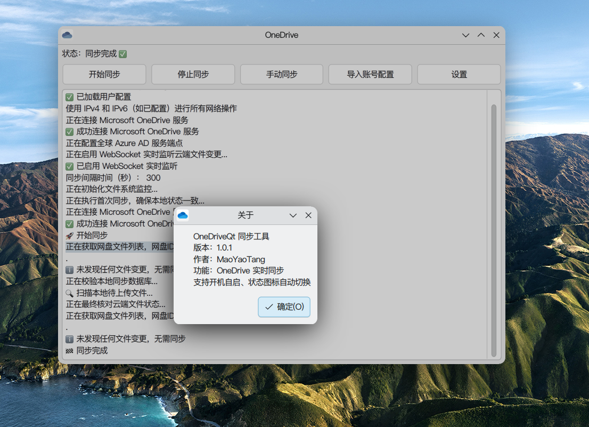Click the magnifier icon beside 扫描本地待上传文件
Viewport: 589px width, 427px height.
[x=69, y=293]
